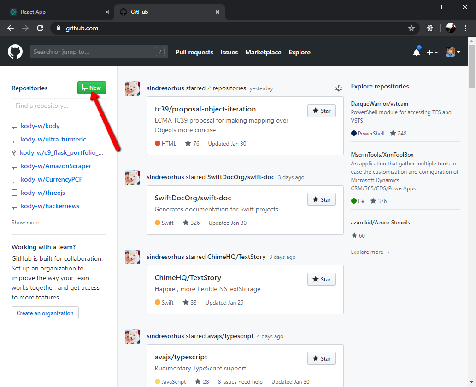476x387 pixels.
Task: Click the stargazers count 76 on tc39 card
Action: [x=192, y=144]
